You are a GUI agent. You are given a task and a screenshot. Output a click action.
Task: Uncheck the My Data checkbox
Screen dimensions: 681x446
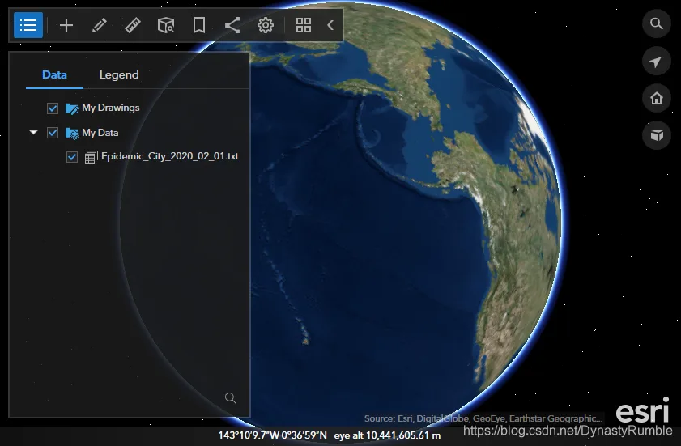click(53, 133)
